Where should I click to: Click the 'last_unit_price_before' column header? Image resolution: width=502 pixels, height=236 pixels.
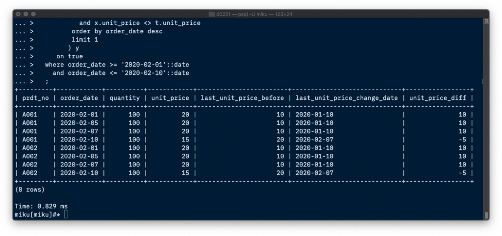coord(242,98)
